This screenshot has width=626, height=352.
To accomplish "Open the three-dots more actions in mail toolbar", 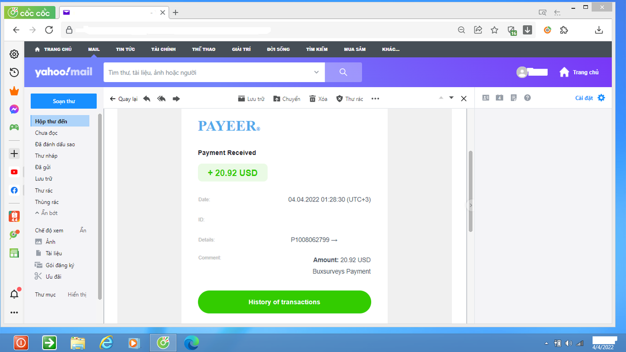I will (x=375, y=99).
